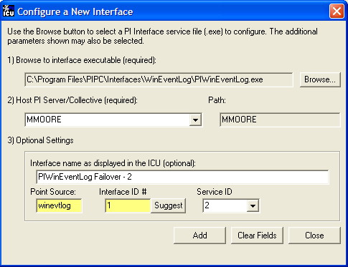Click the interface executable path field
The height and width of the screenshot is (267, 348).
(x=159, y=79)
